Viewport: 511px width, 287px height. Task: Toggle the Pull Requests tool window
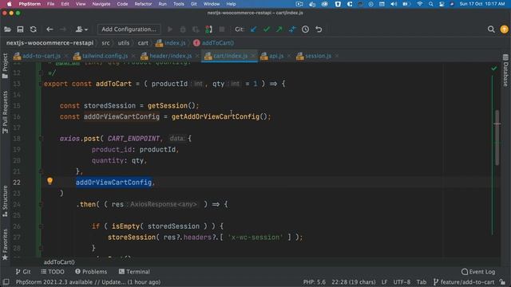point(5,112)
